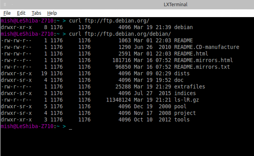Viewport: 254px width, 156px height.
Task: Click the README.mirrors.txt file name
Action: point(202,67)
